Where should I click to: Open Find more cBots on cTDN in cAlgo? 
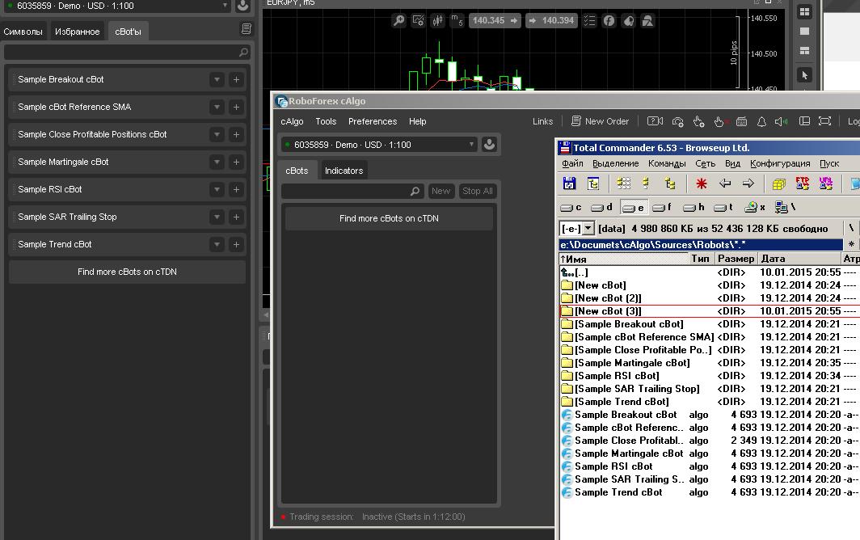(x=389, y=218)
